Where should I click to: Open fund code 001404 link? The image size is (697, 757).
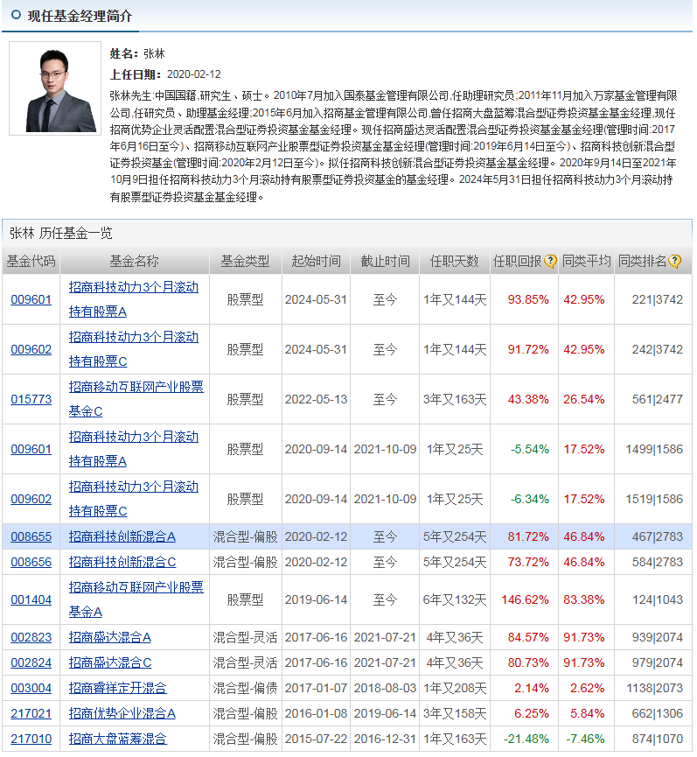click(31, 600)
